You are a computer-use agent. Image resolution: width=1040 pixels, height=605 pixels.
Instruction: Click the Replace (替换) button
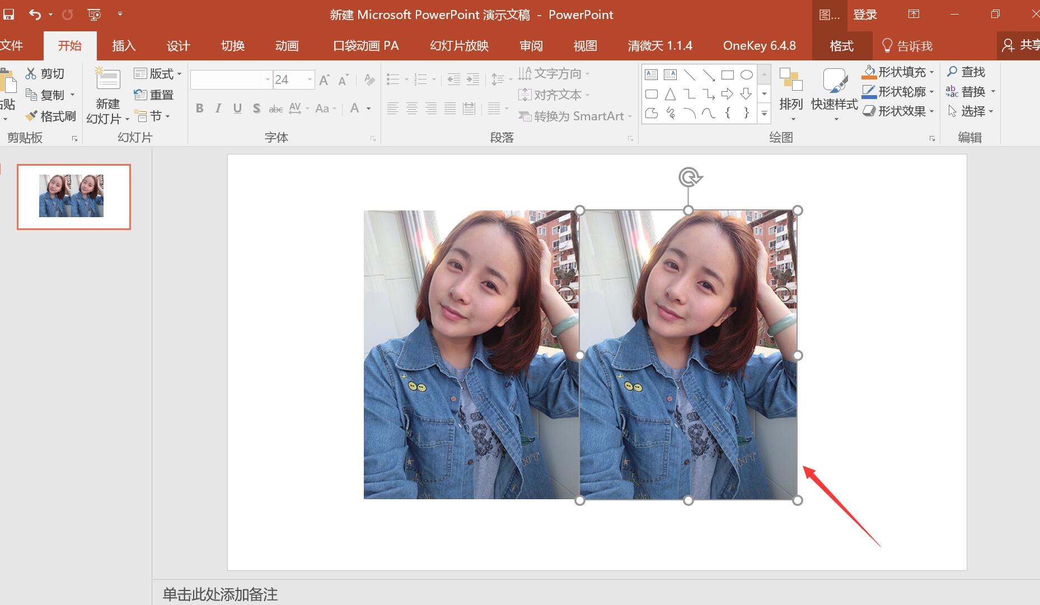point(971,91)
